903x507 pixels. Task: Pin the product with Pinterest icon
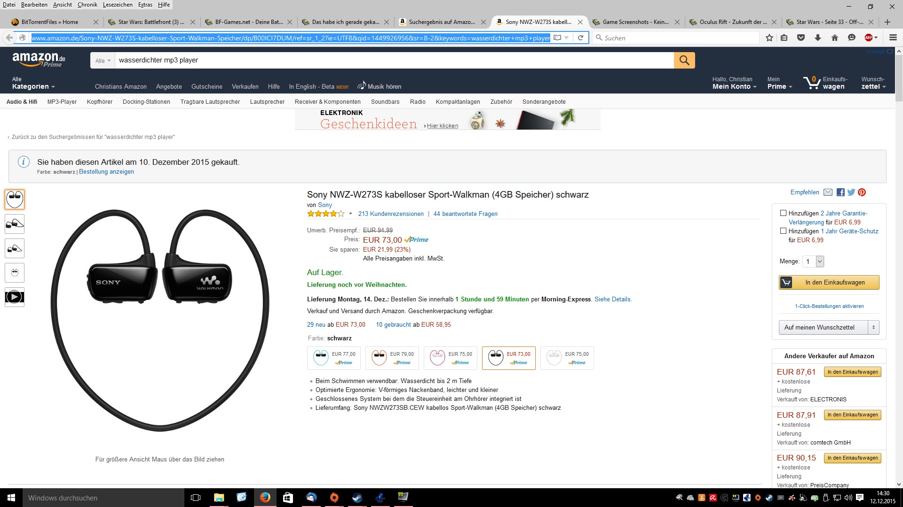coord(862,192)
